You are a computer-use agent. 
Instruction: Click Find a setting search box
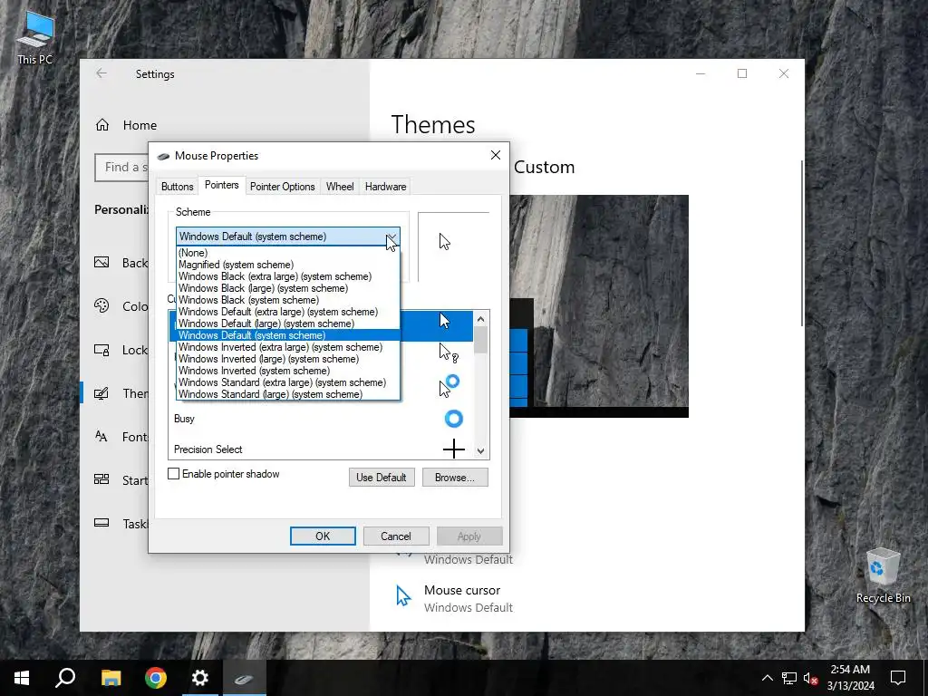tap(122, 168)
